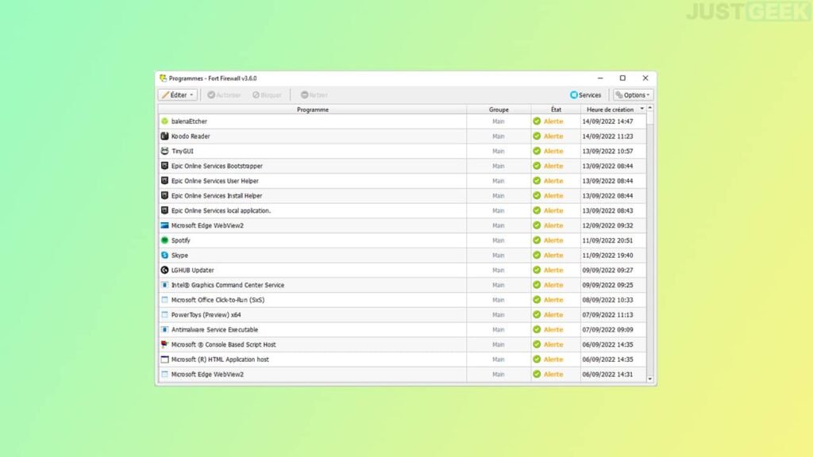Select Epic Online Services Bootstrapper name
This screenshot has width=813, height=457.
(218, 166)
